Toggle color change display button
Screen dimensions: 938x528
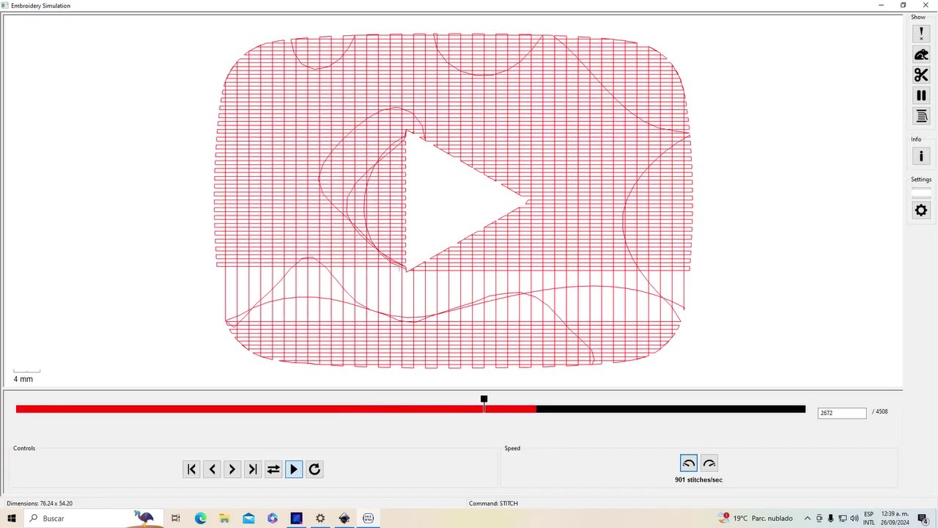[x=921, y=116]
